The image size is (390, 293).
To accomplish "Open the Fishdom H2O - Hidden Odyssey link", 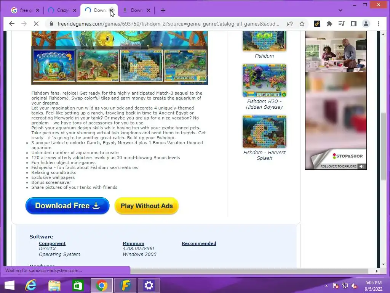I will coord(264,104).
